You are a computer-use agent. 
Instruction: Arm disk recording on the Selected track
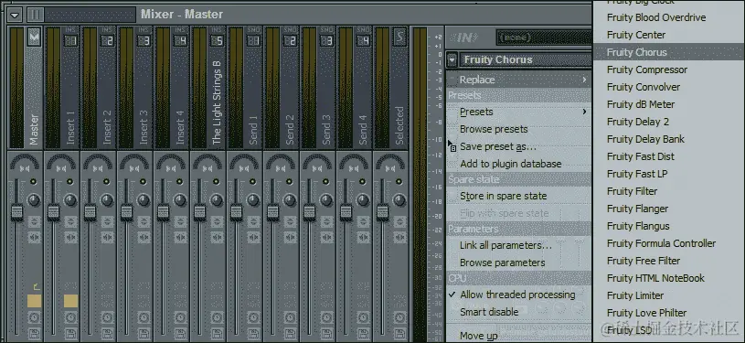(x=400, y=333)
